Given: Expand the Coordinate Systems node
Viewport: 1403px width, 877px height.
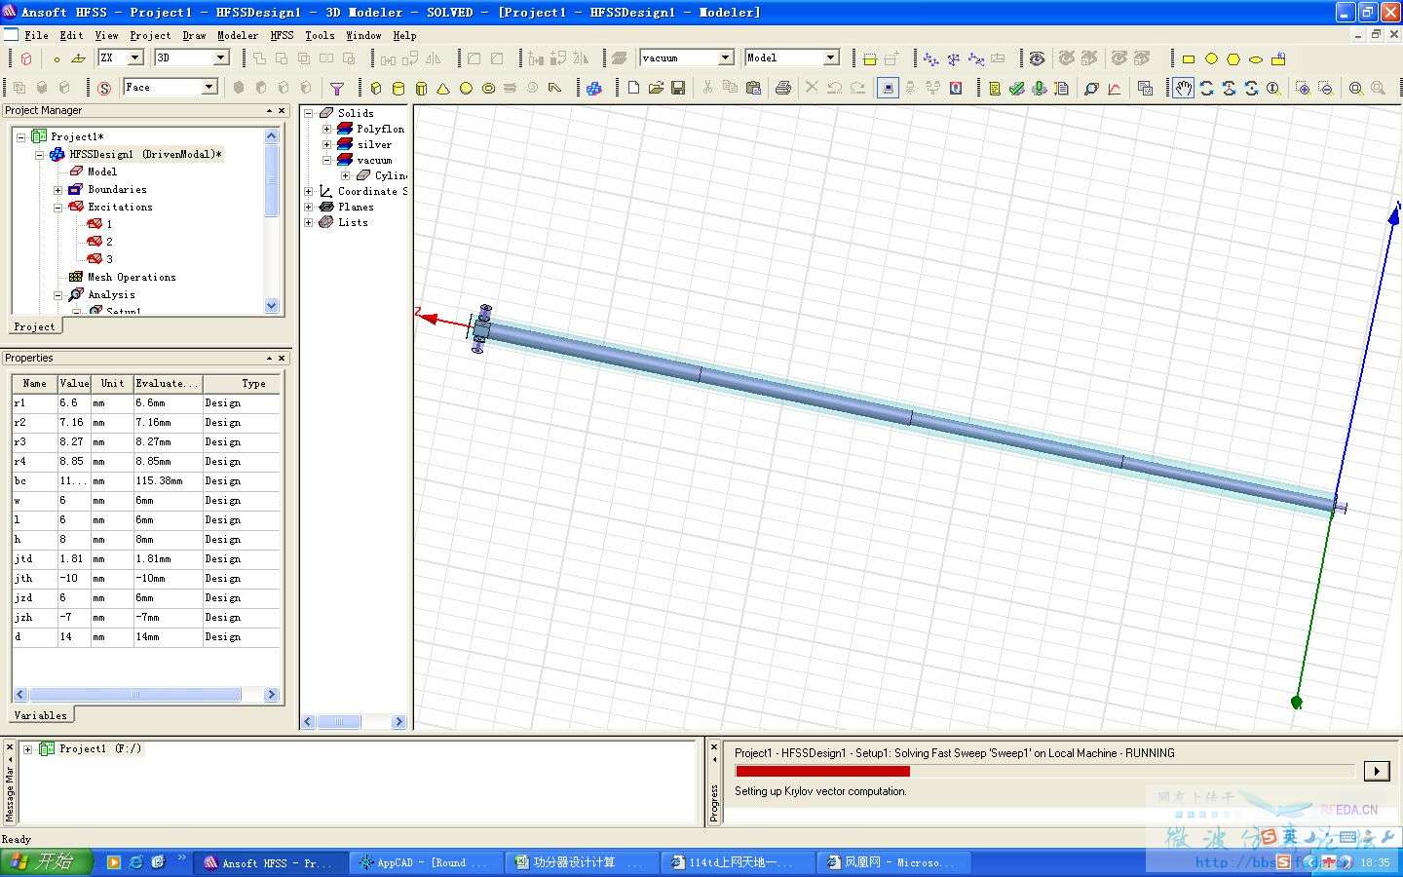Looking at the screenshot, I should (309, 191).
